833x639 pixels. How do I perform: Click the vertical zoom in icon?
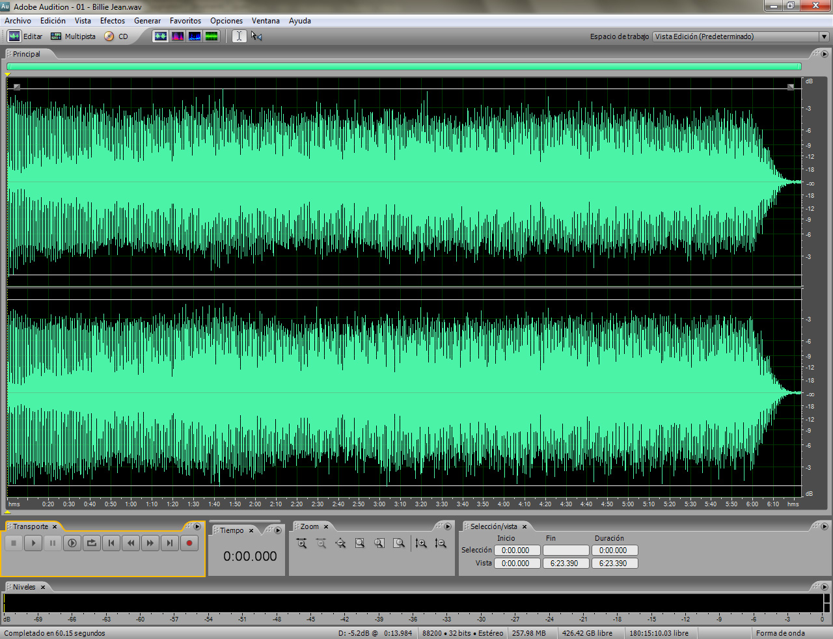click(421, 543)
